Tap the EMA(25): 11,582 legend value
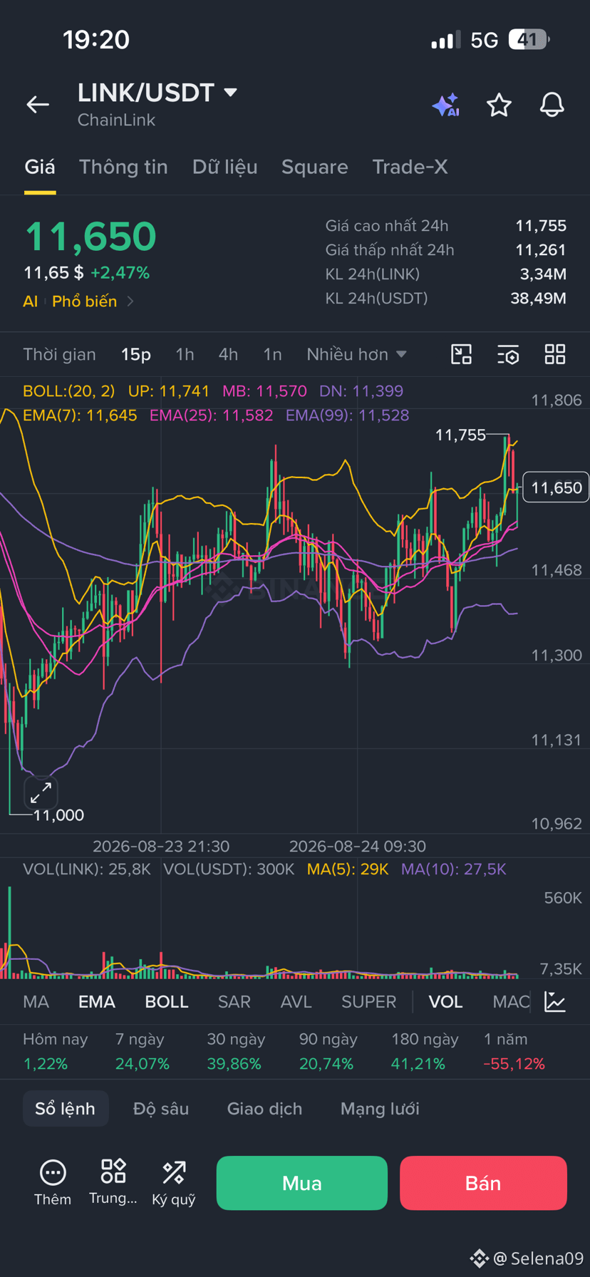 point(211,415)
